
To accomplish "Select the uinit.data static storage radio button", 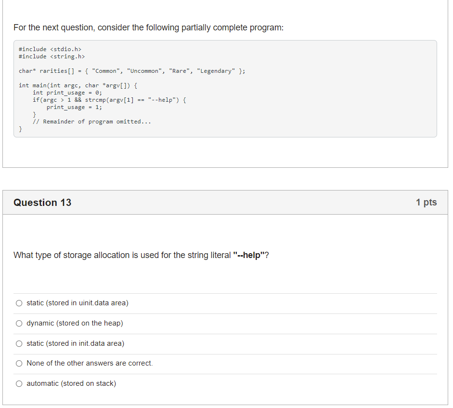I will click(x=19, y=303).
